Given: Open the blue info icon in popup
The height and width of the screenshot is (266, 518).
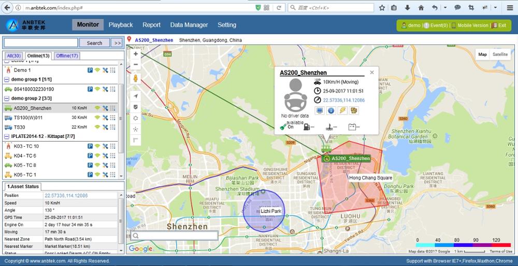Looking at the screenshot, I should [x=331, y=110].
